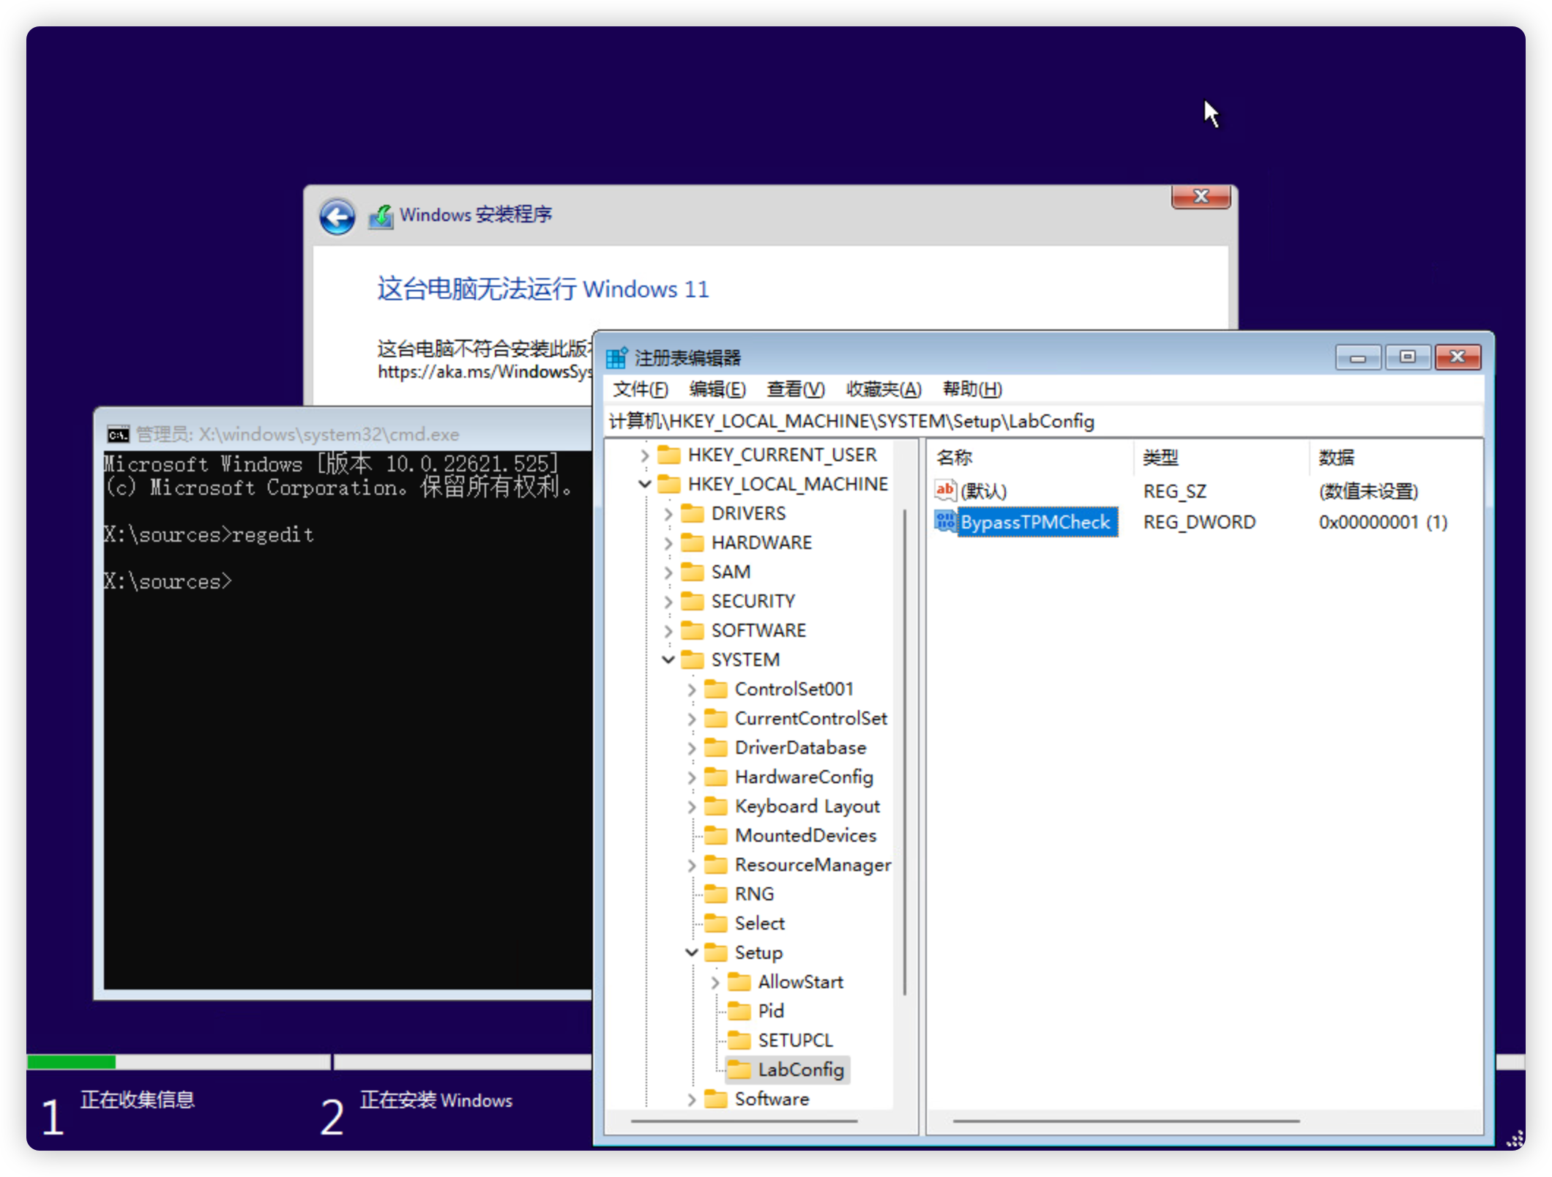Select the RNG registry key
Viewport: 1552px width, 1177px height.
[754, 894]
